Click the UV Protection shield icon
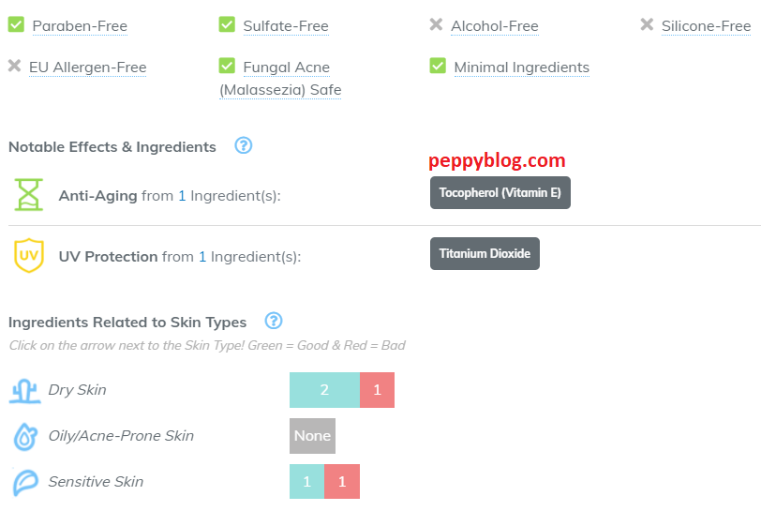 click(29, 256)
